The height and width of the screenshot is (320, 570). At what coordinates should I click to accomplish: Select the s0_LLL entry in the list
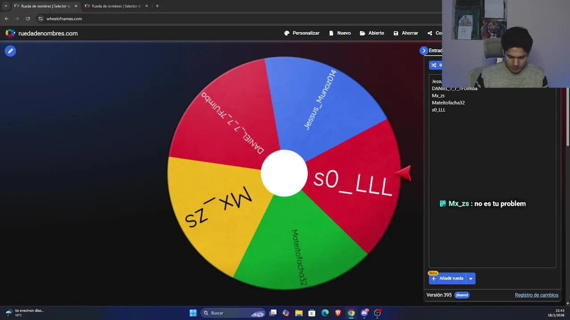pyautogui.click(x=439, y=110)
